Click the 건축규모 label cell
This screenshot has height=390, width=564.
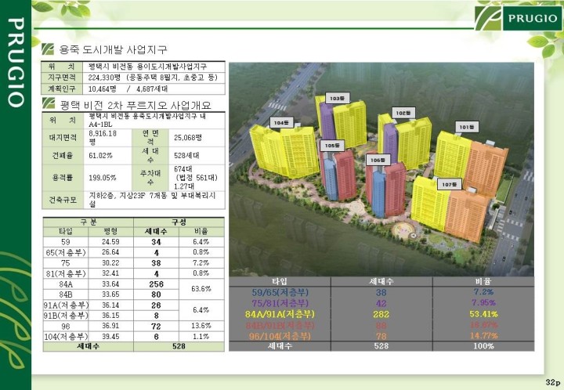click(63, 200)
